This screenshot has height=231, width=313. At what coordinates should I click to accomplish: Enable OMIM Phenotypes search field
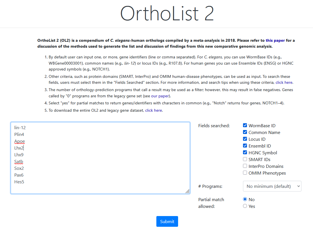point(245,173)
